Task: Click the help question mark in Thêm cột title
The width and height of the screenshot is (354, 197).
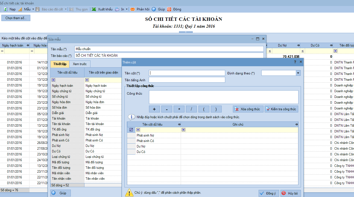Action: tap(295, 62)
